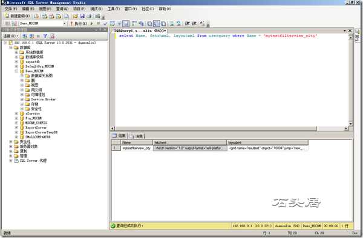Click the Comment Out Lines icon
The height and width of the screenshot is (238, 363).
coord(172,24)
